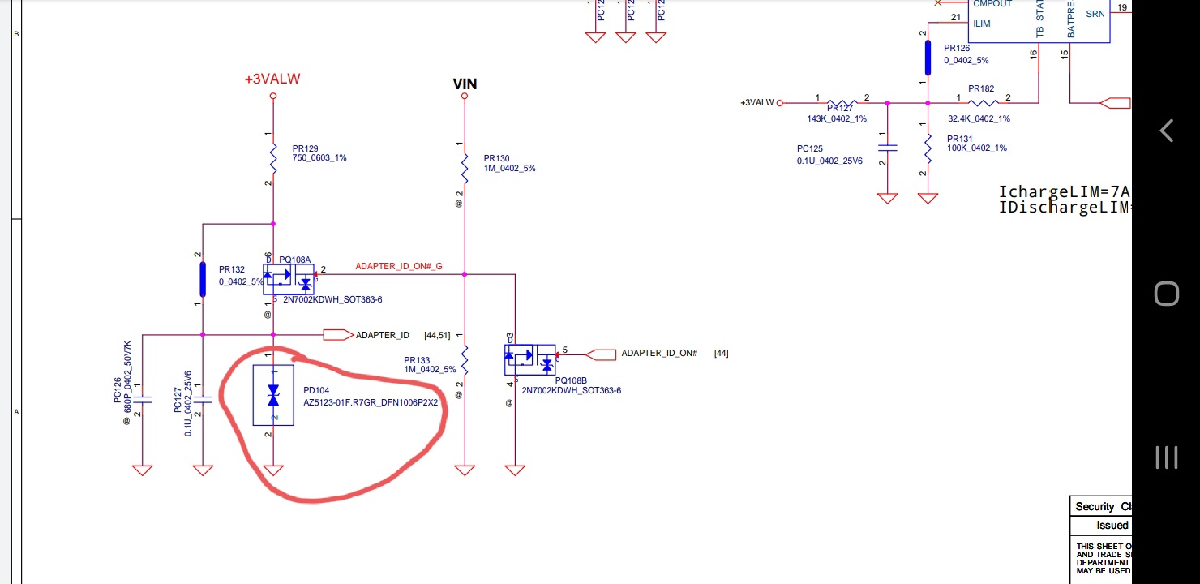
Task: Select the AZ5123-01F.R7GR_DFN1006P2X2 part number
Action: tap(371, 402)
